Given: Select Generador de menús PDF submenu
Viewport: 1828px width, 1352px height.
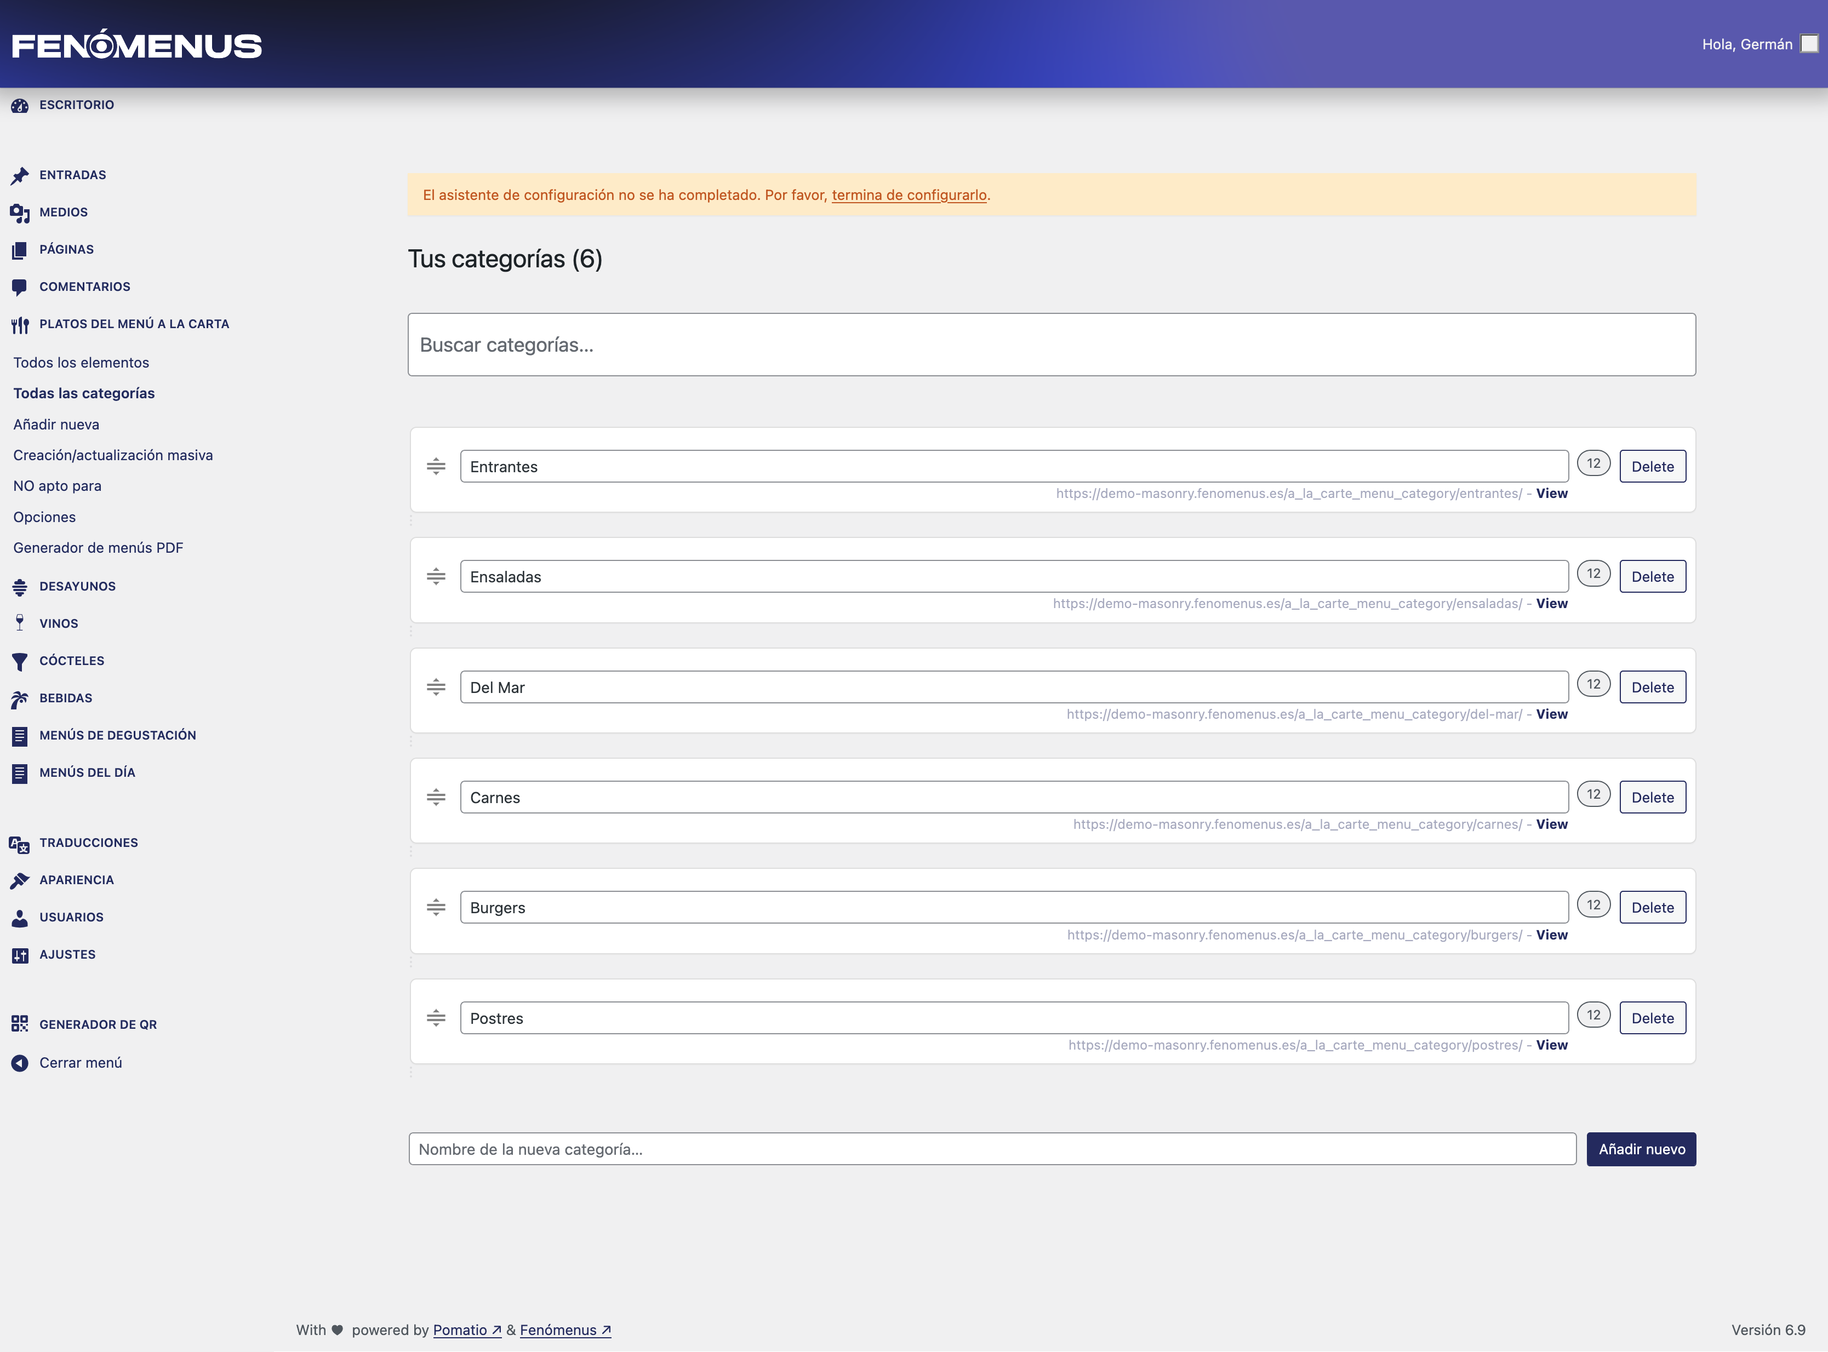Looking at the screenshot, I should coord(98,547).
